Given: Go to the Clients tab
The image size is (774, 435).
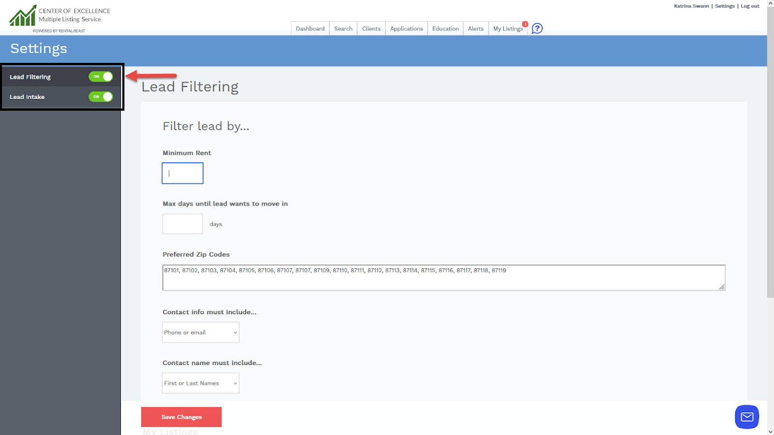Looking at the screenshot, I should (x=371, y=29).
